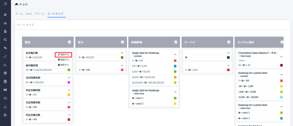Open the ellipsis menu for 所定労働時間

[69, 90]
